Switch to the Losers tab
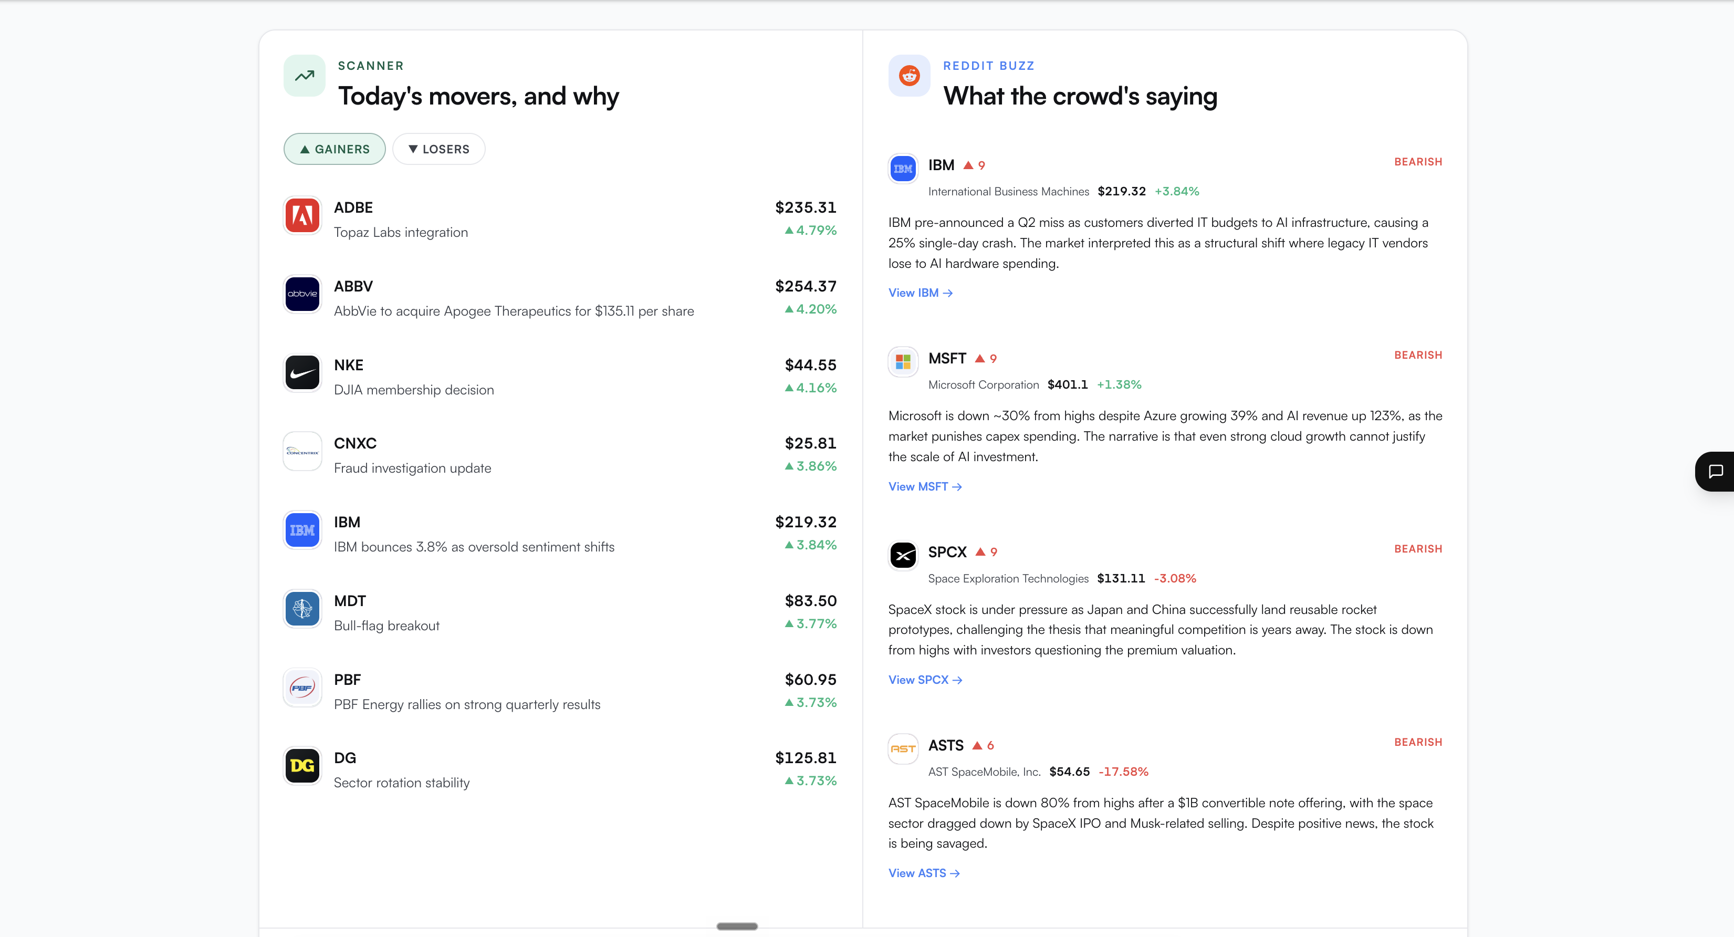 point(439,149)
